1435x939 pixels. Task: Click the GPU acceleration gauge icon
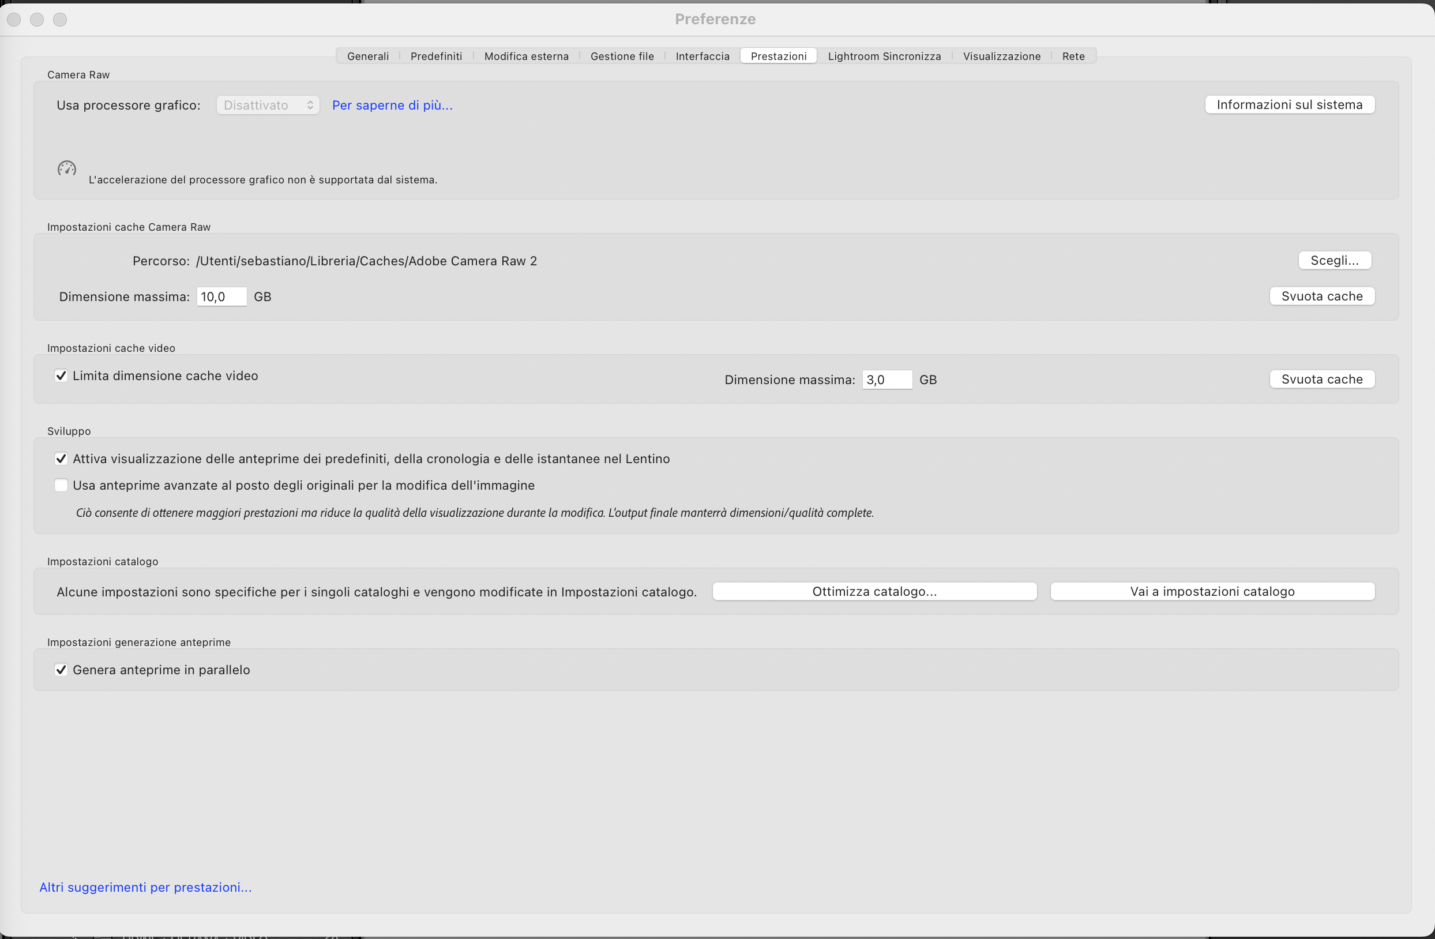(x=66, y=170)
